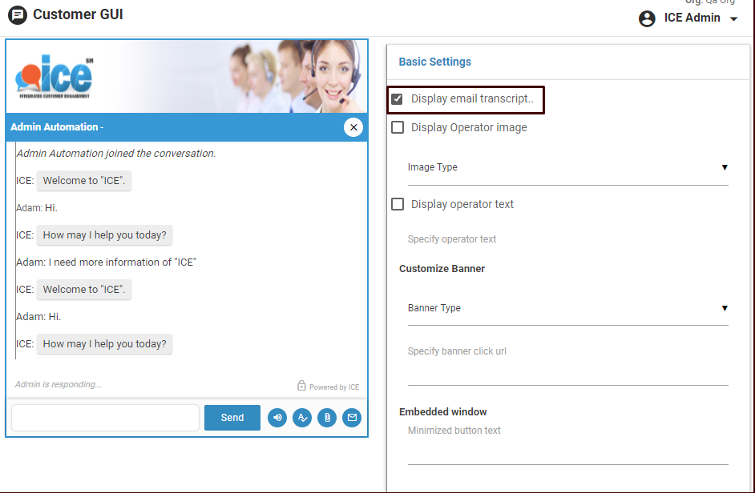The image size is (755, 493).
Task: Click the lock icon beside Powered by ICE
Action: 301,386
